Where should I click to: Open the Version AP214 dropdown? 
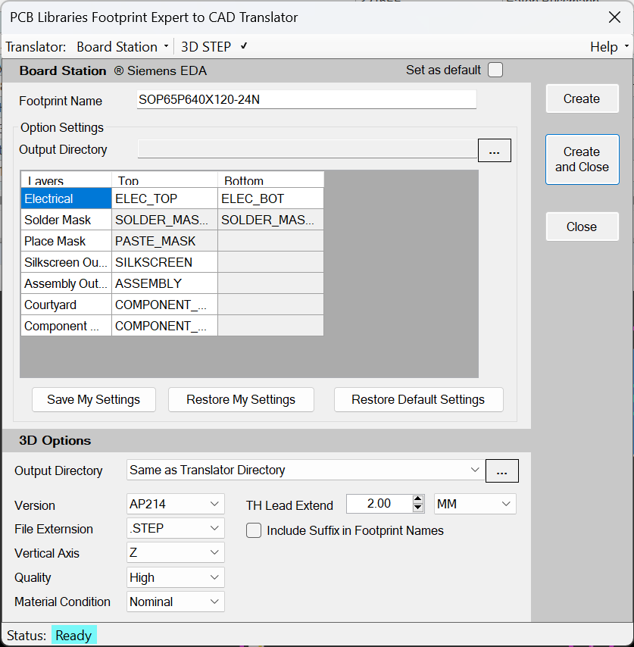click(x=175, y=504)
